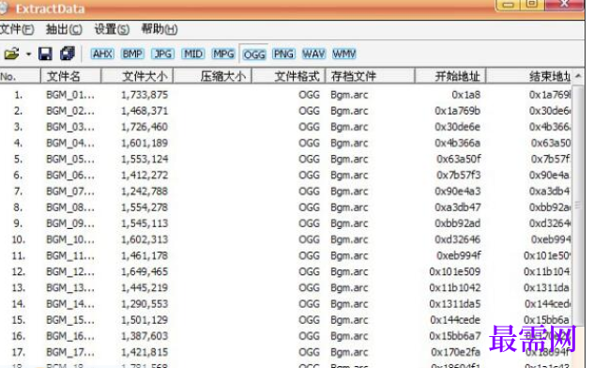Click the save floppy disk icon
The width and height of the screenshot is (594, 368).
tap(45, 54)
